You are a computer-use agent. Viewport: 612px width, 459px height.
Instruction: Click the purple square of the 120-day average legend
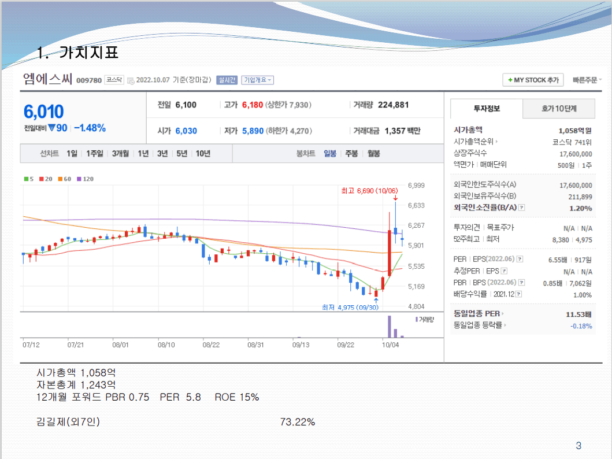(x=79, y=179)
